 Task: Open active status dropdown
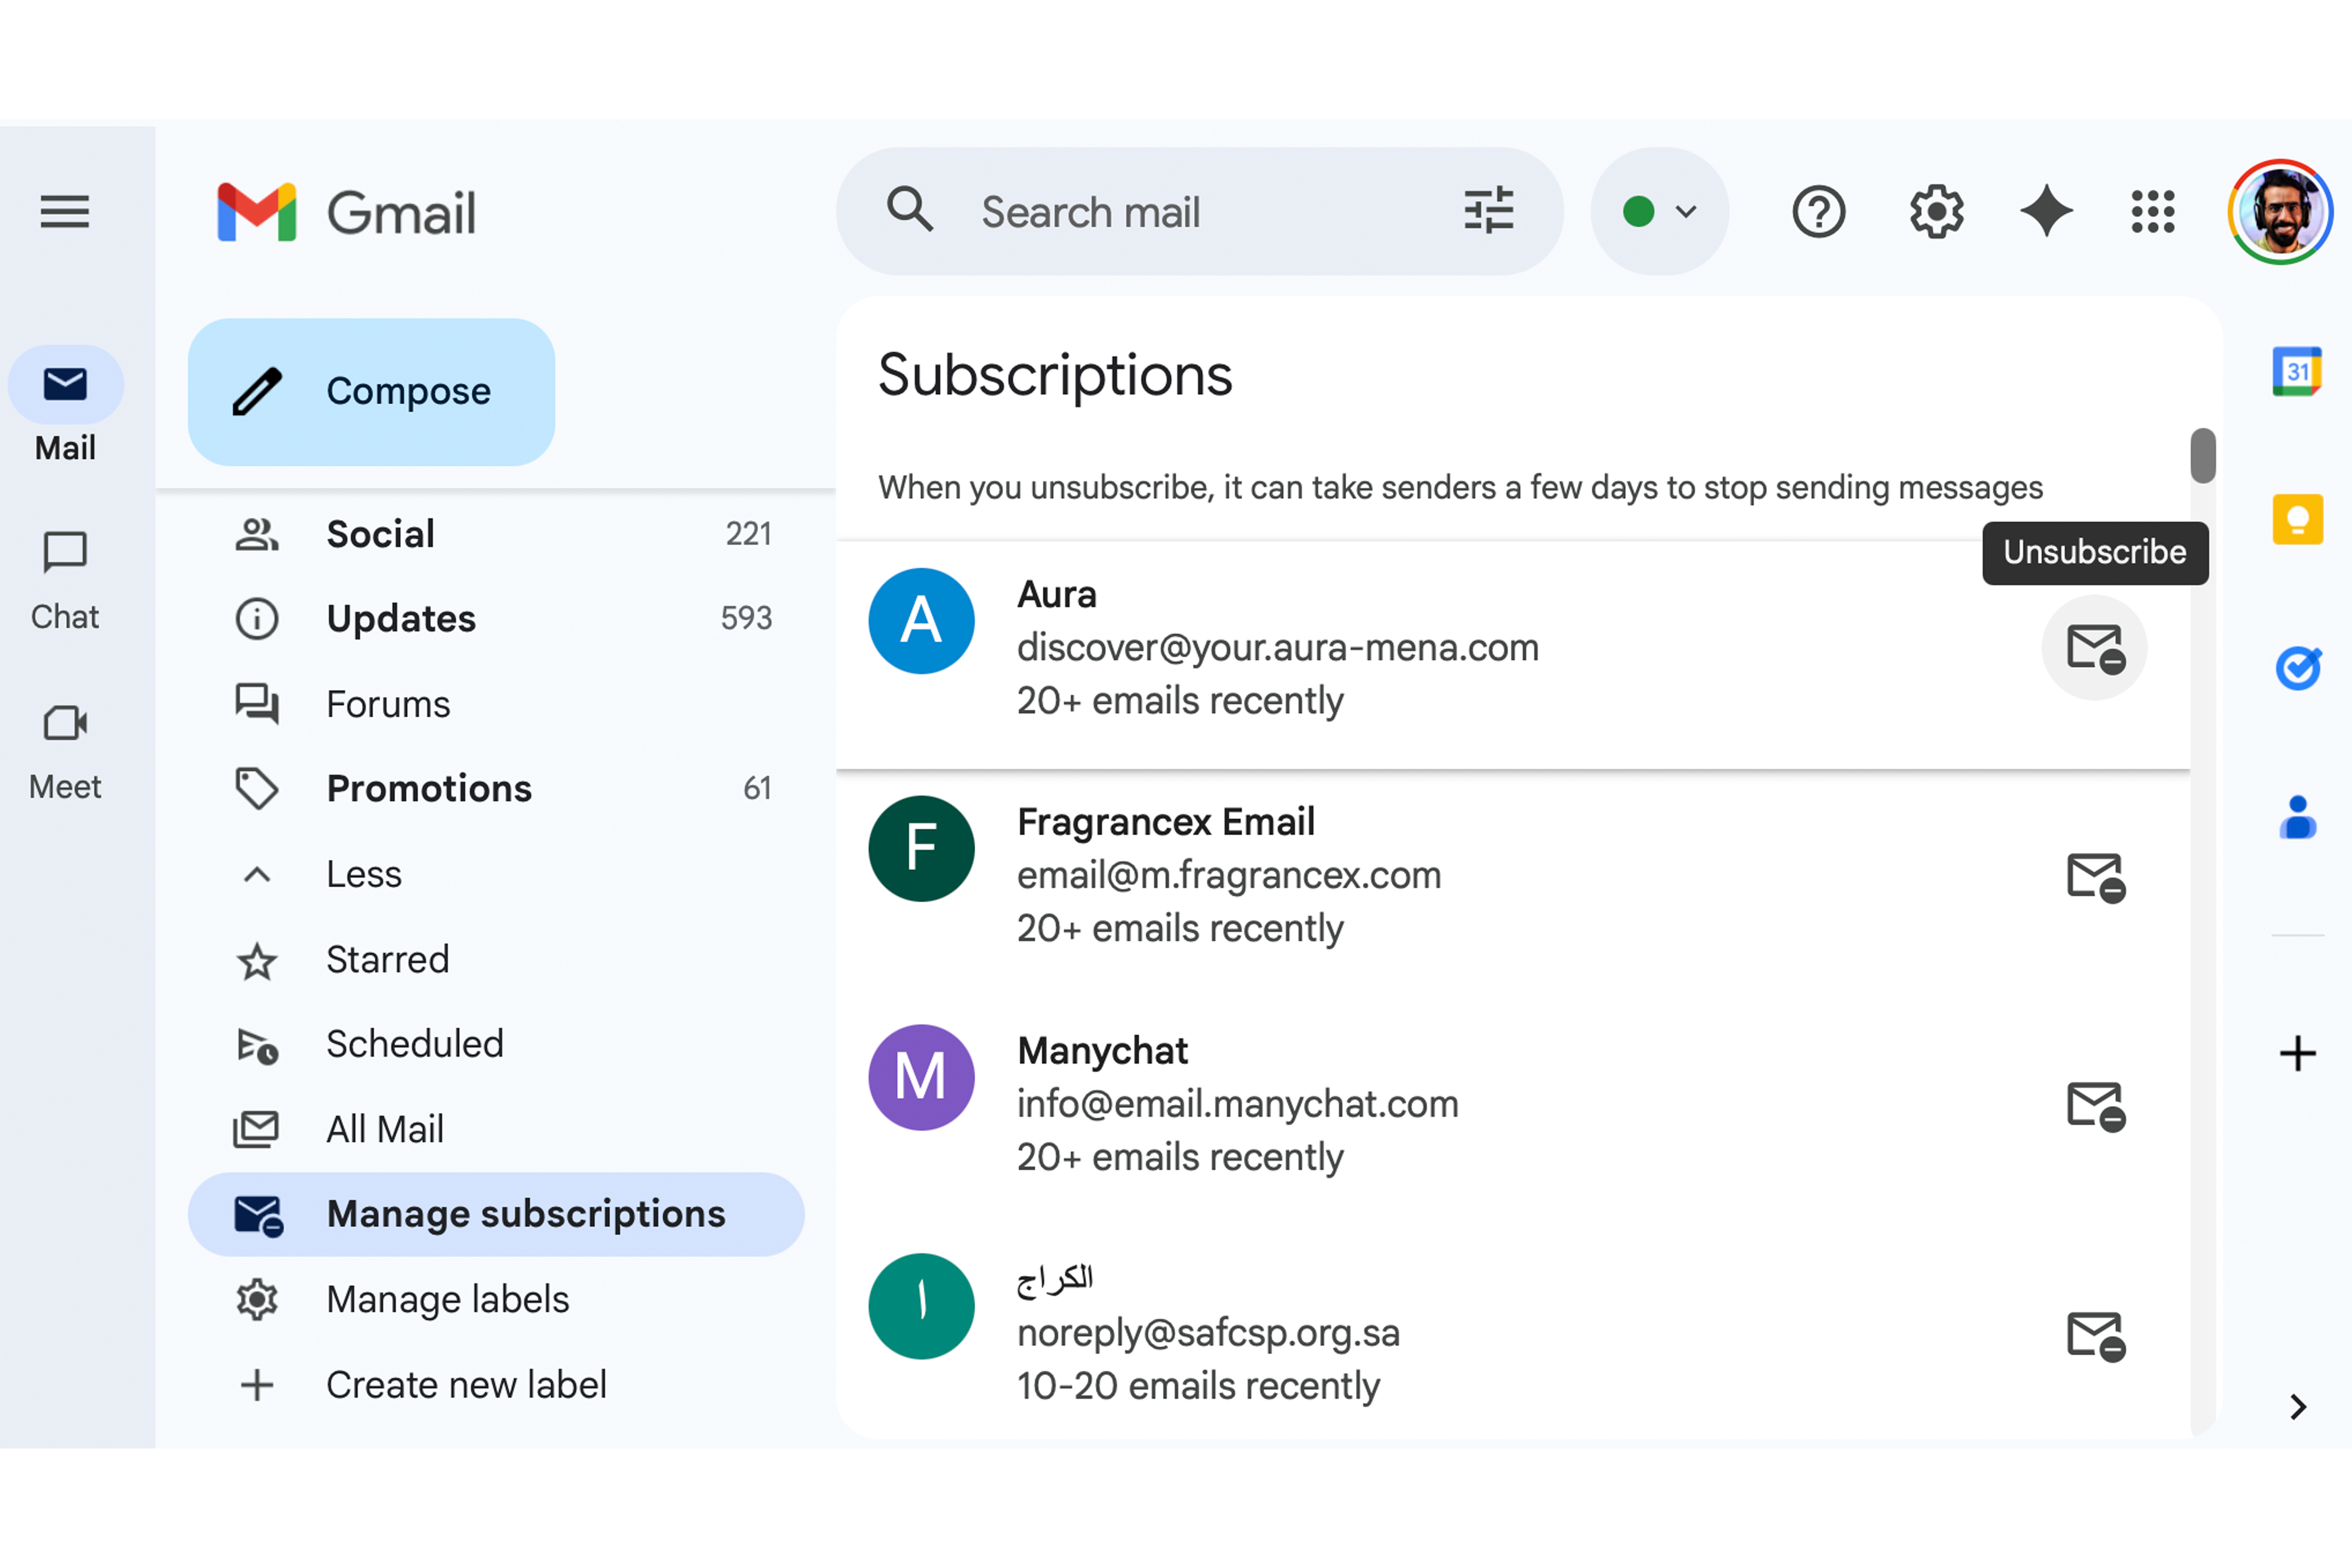1660,212
